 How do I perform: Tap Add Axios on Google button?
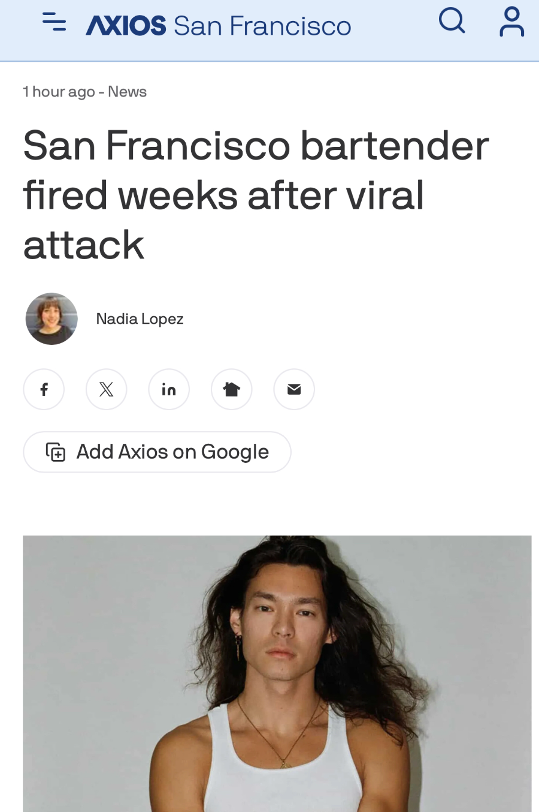(x=157, y=452)
